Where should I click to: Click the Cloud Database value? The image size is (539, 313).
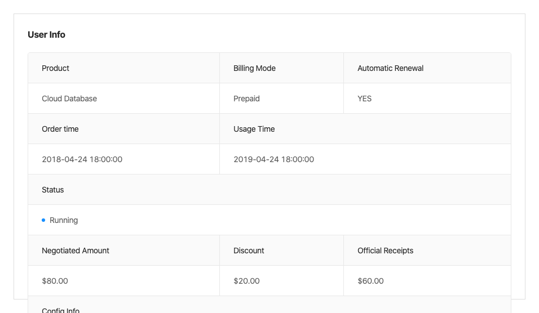(x=69, y=99)
